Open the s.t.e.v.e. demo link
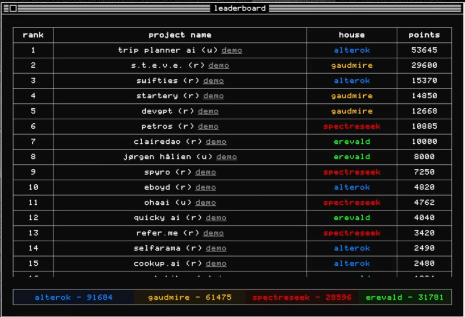The image size is (465, 317). tap(218, 65)
